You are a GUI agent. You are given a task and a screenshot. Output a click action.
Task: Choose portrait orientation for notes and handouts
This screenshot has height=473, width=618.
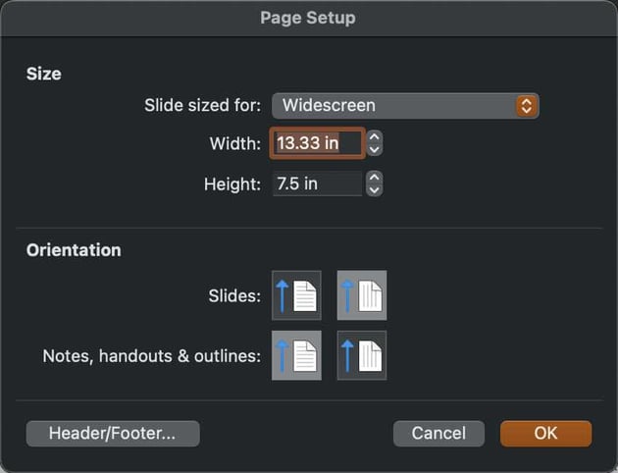pos(296,355)
